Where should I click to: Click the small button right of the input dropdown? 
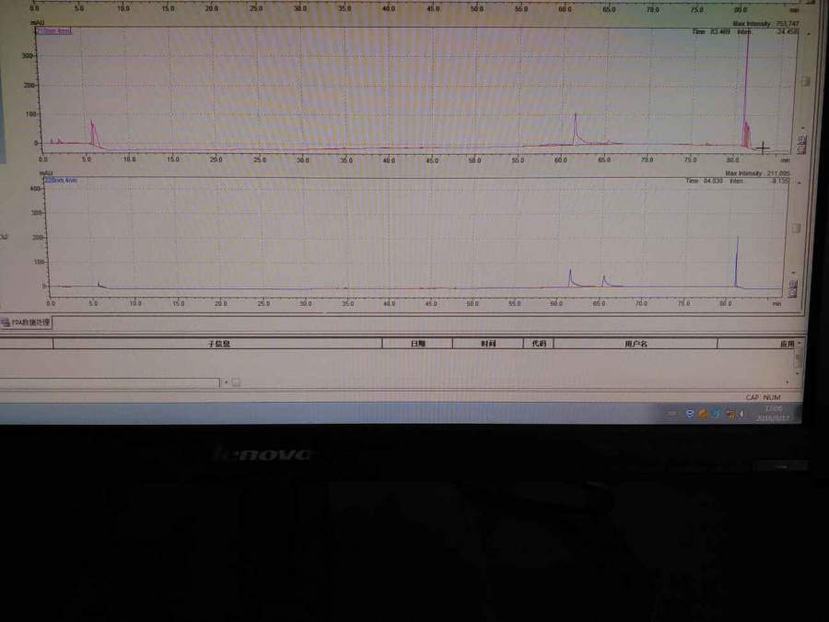tap(236, 382)
